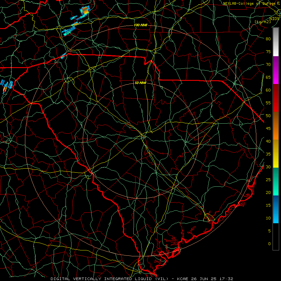Image resolution: width=281 pixels, height=281 pixels.
Task: Select the 20 value on the color scale
Action: pyautogui.click(x=268, y=192)
